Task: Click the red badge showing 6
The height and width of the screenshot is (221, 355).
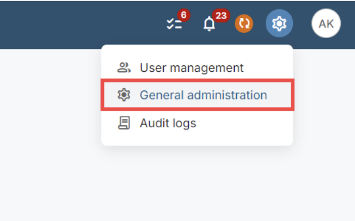Action: tap(183, 15)
